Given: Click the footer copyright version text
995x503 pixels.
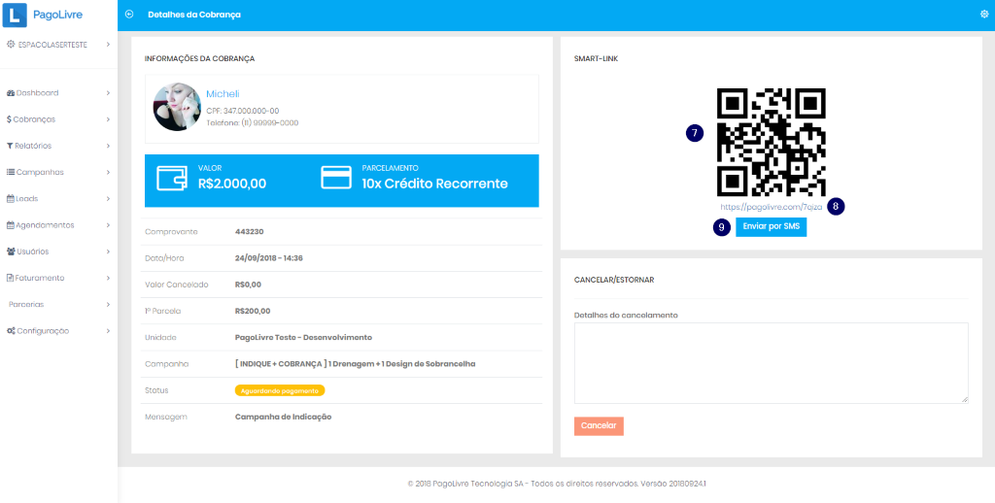Looking at the screenshot, I should click(557, 484).
